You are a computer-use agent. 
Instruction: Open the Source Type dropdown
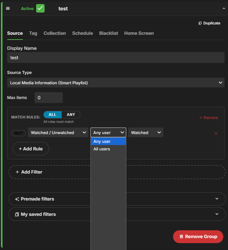coord(116,83)
